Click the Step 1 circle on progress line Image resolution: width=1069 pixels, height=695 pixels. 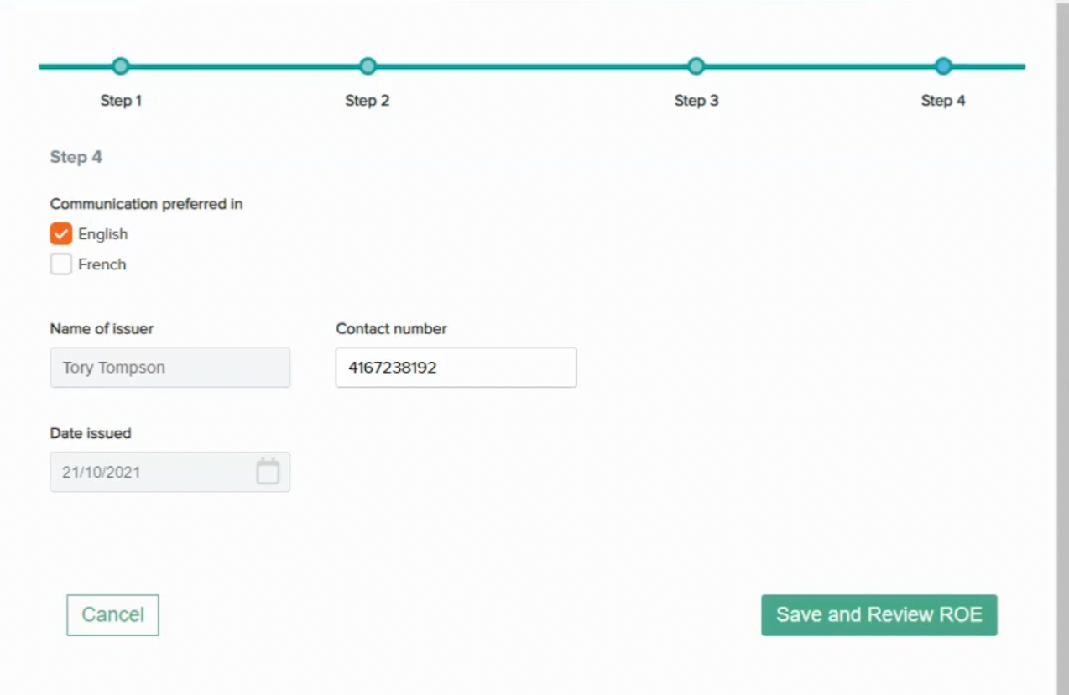tap(121, 65)
